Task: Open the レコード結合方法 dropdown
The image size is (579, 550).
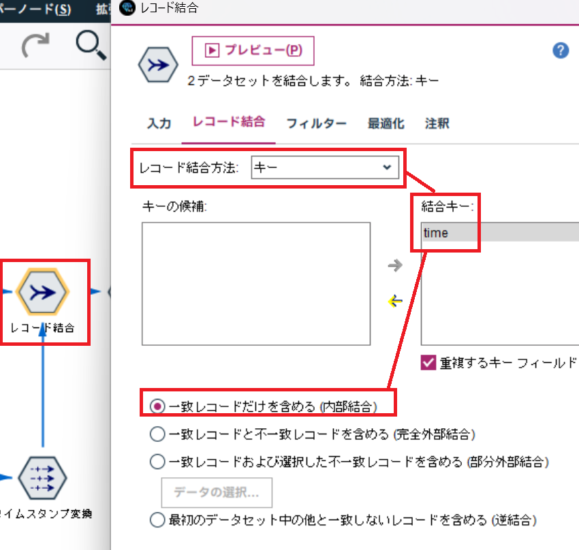Action: (x=325, y=167)
